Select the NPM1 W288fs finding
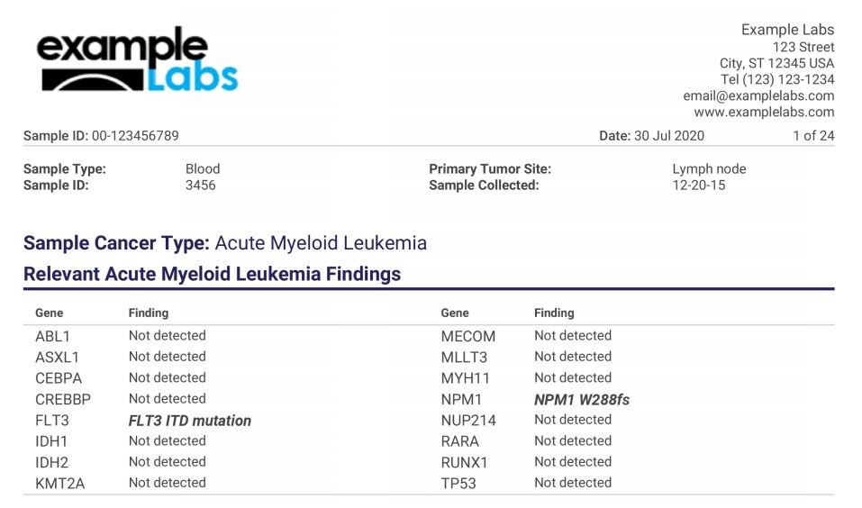862x508 pixels. point(581,400)
